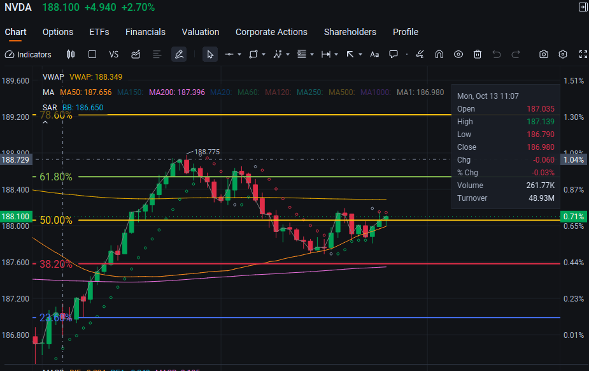589x371 pixels.
Task: Open the Financials tab
Action: [x=145, y=32]
